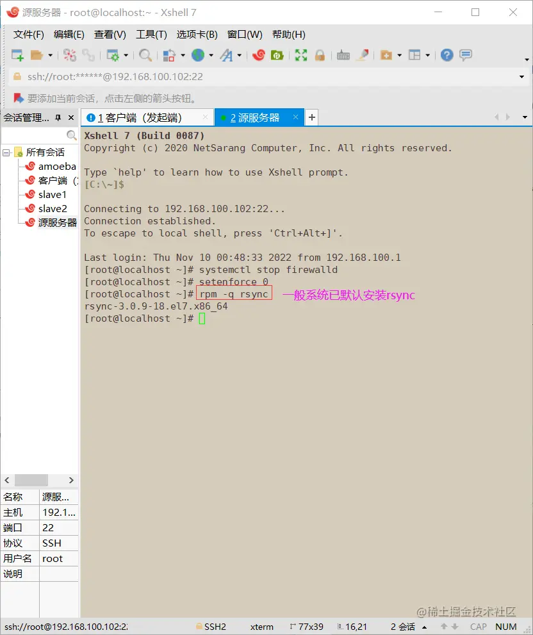Image resolution: width=533 pixels, height=635 pixels.
Task: Close the 客户端 (发起端) tab
Action: 206,117
